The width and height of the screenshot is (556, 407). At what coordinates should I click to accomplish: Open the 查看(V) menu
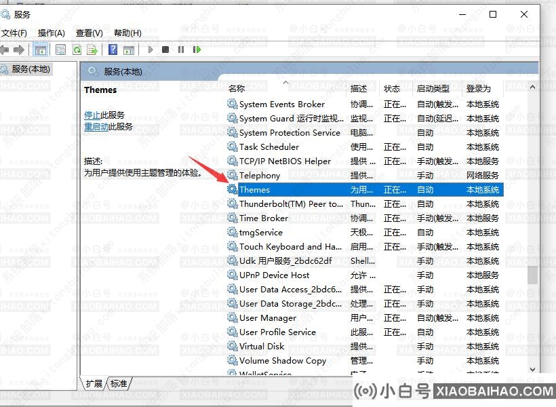[90, 33]
